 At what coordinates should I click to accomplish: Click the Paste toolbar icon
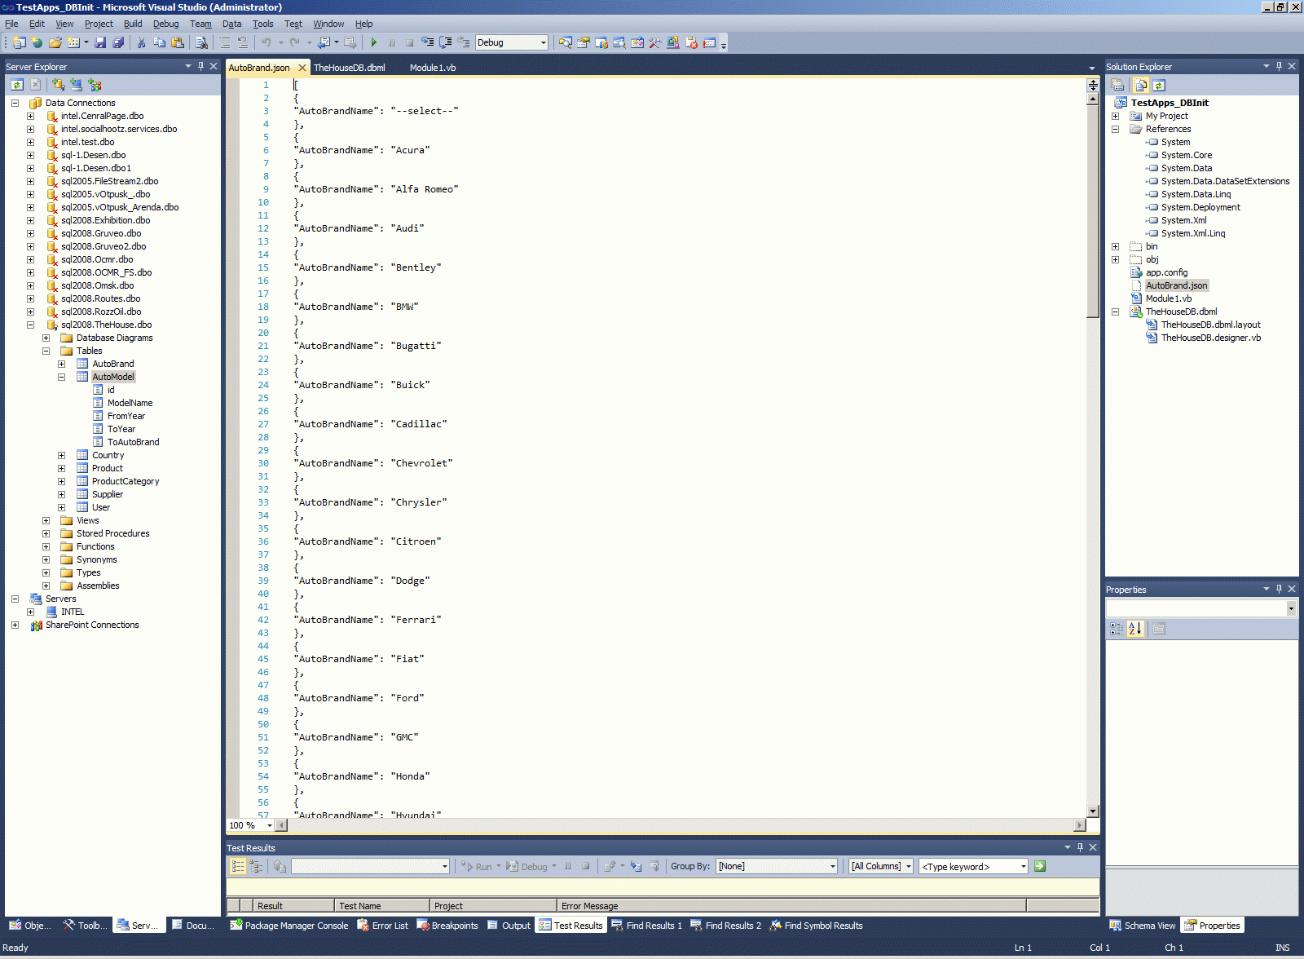(177, 42)
